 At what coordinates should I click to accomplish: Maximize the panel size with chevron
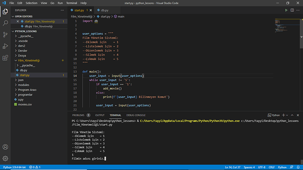[292, 115]
